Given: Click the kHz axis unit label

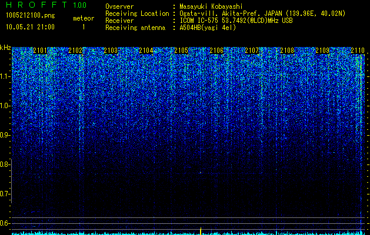Looking at the screenshot, I should click(x=5, y=48).
